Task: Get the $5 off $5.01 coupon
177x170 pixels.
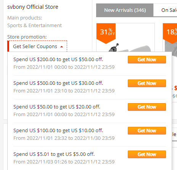Action: tap(147, 154)
